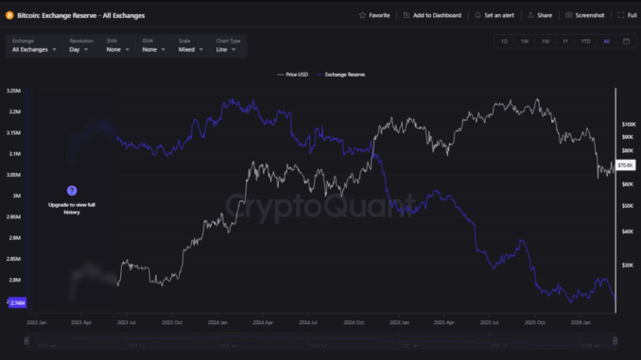The width and height of the screenshot is (641, 360).
Task: Share the chart
Action: [x=540, y=15]
